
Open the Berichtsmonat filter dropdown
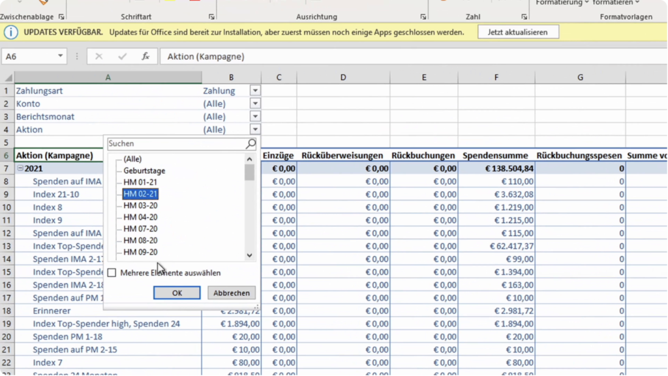click(x=255, y=117)
